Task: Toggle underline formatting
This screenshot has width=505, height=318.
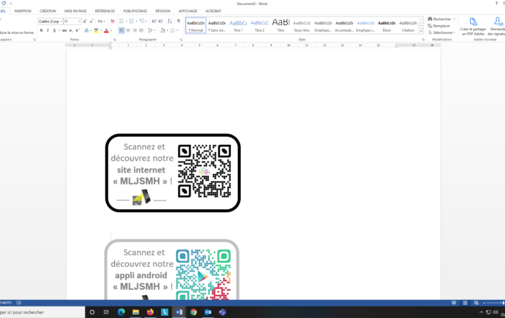Action: point(54,30)
